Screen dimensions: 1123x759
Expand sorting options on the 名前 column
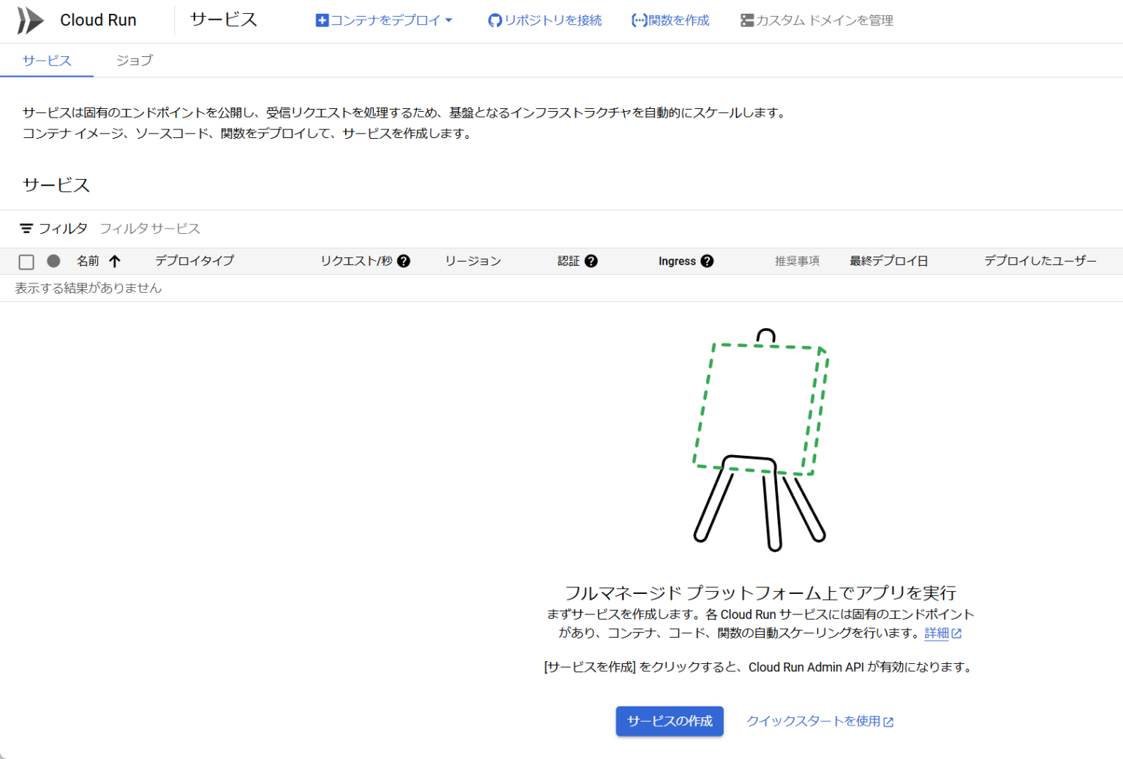coord(115,261)
